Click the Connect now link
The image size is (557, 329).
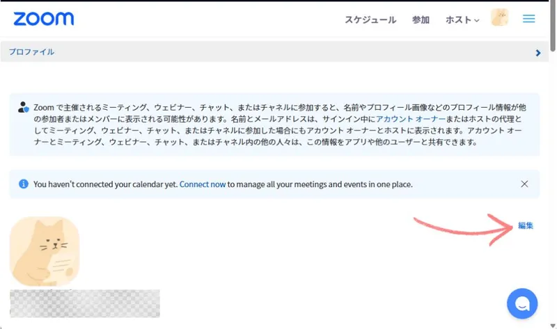point(203,184)
